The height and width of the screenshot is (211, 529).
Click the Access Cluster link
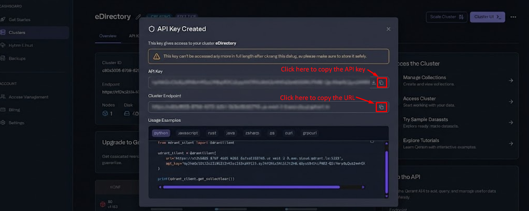coord(419,99)
